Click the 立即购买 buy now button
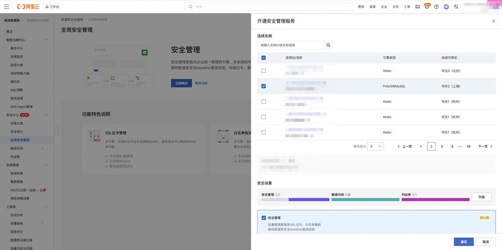 point(181,83)
